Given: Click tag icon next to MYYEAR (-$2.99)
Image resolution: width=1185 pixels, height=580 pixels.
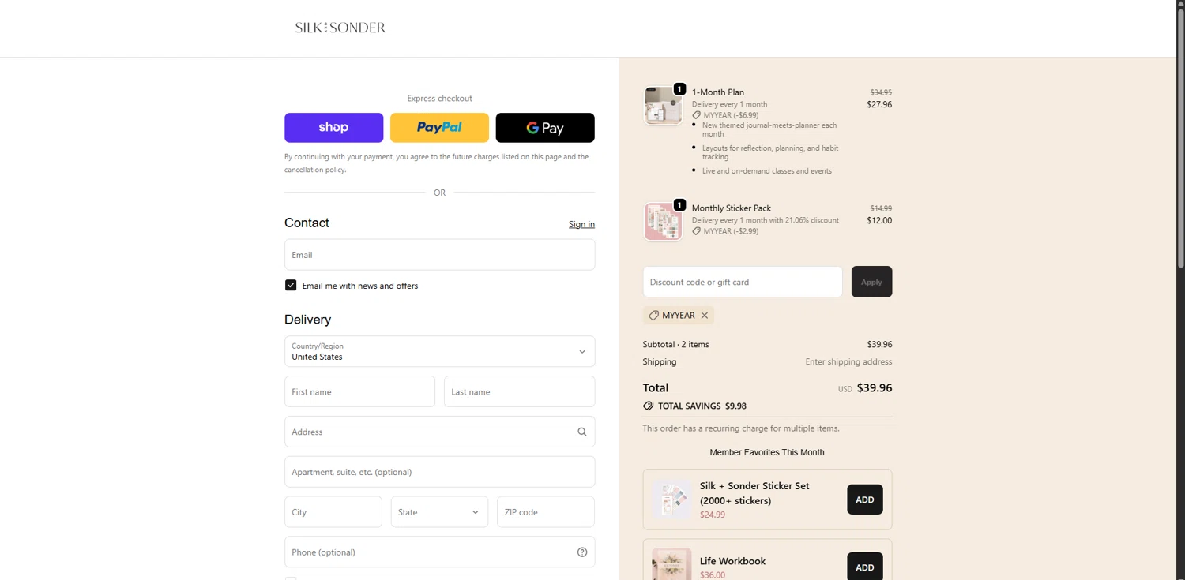Looking at the screenshot, I should (x=696, y=231).
